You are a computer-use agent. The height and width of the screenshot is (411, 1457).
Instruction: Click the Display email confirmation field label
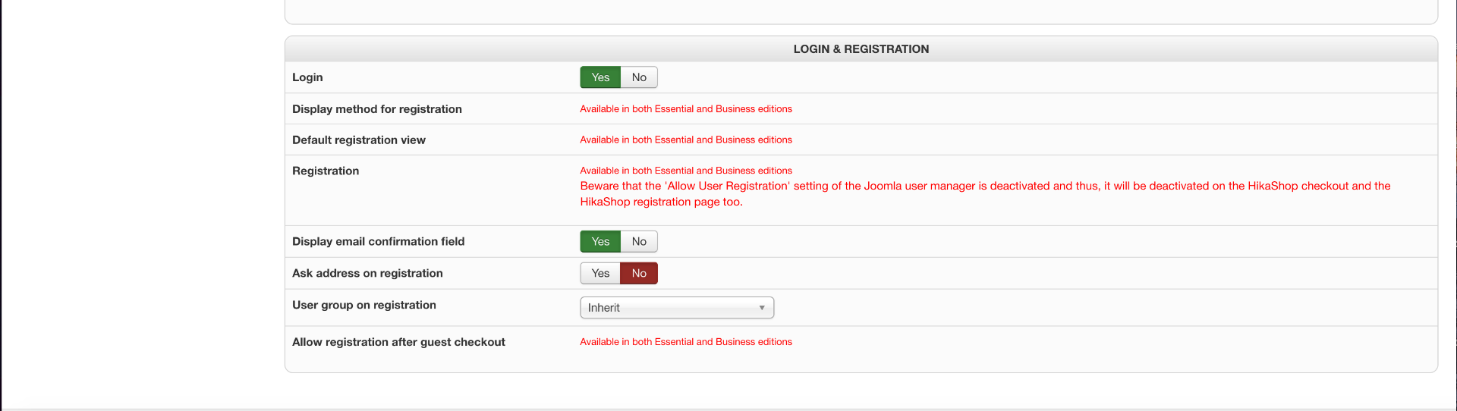coord(378,241)
